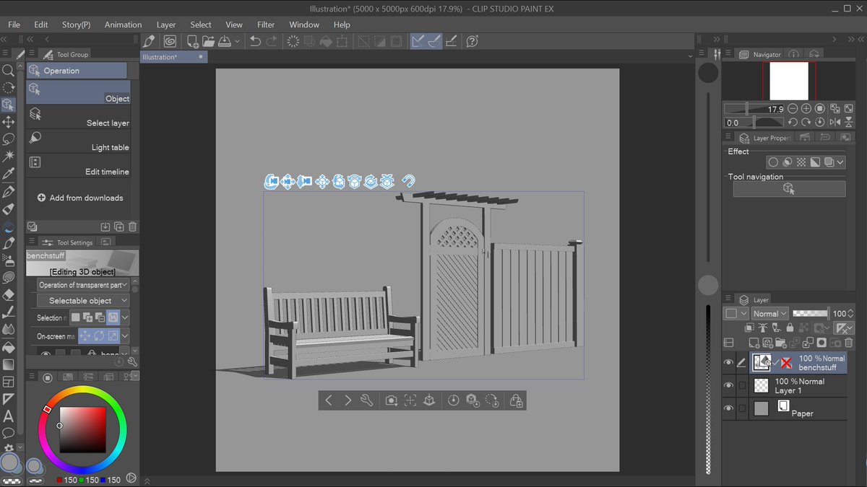867x487 pixels.
Task: Open a file from command bar
Action: click(208, 41)
